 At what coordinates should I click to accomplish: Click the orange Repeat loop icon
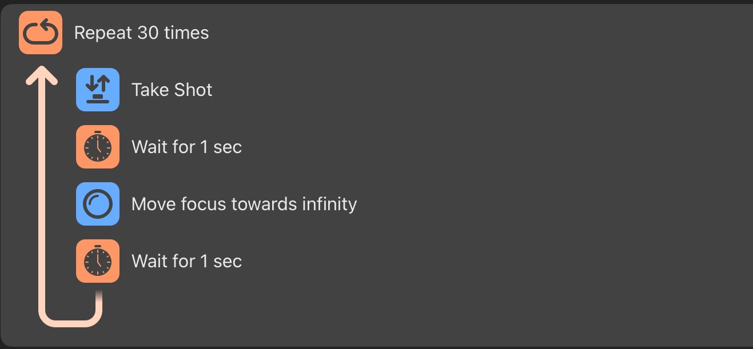pos(41,33)
